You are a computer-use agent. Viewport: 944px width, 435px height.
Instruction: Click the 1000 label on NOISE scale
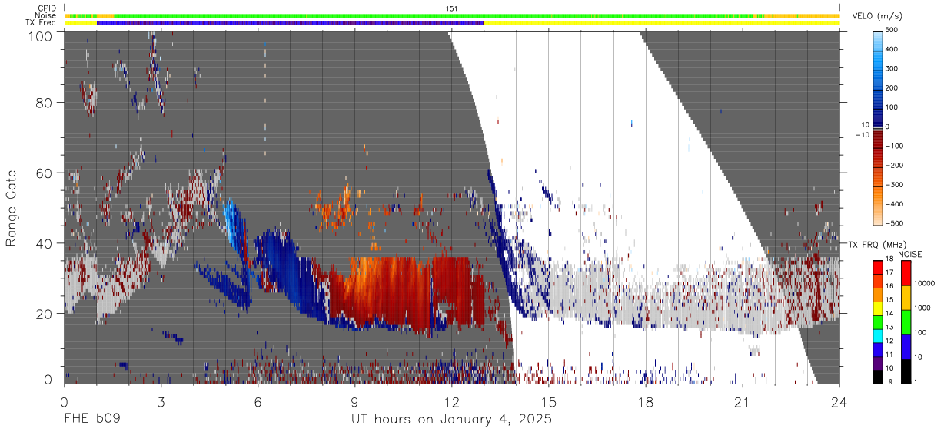point(922,308)
